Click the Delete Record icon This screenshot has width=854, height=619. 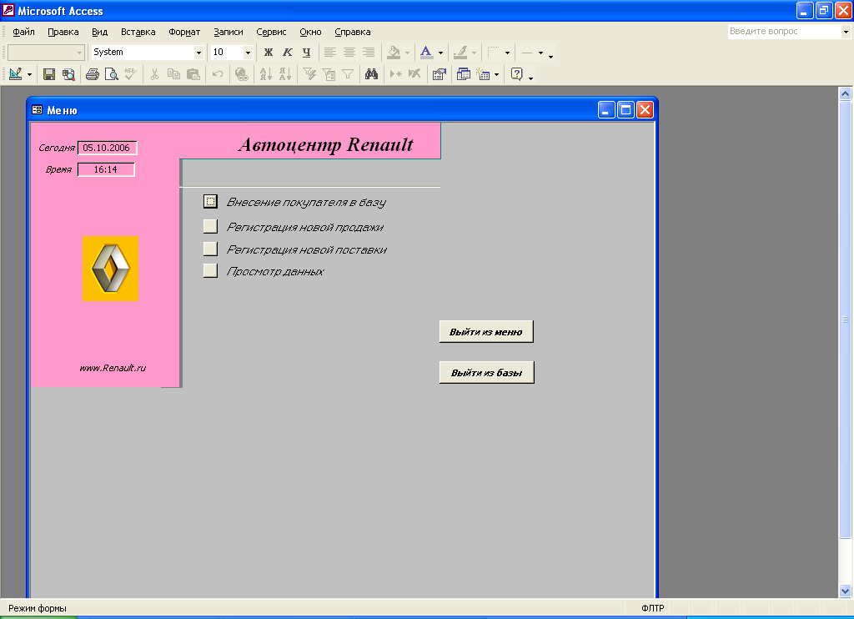[x=415, y=74]
